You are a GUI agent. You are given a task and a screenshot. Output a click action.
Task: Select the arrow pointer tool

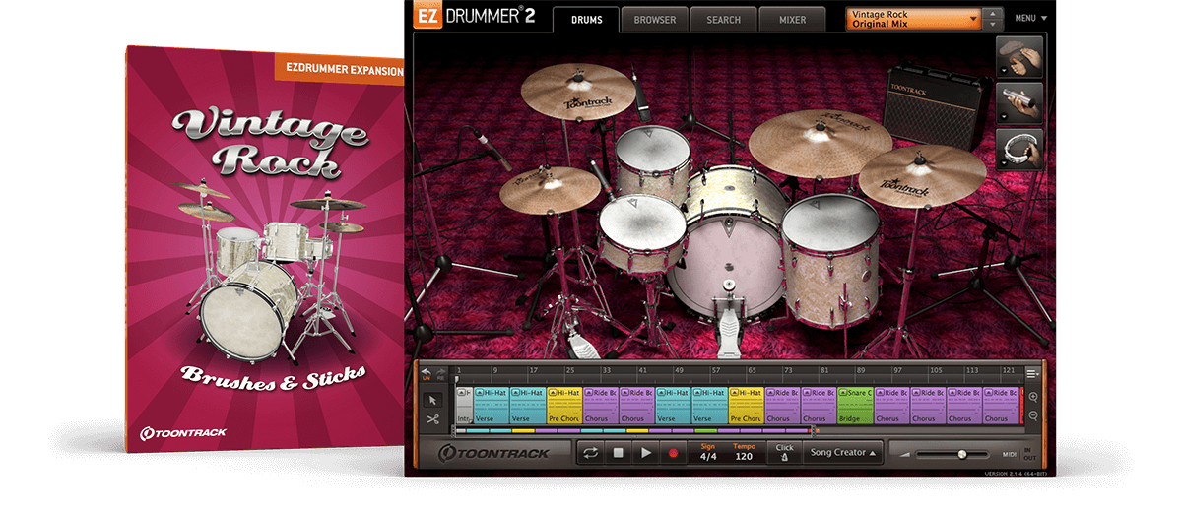(433, 400)
